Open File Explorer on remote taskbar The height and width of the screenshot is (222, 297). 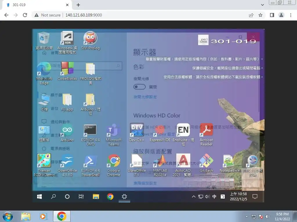click(x=96, y=197)
